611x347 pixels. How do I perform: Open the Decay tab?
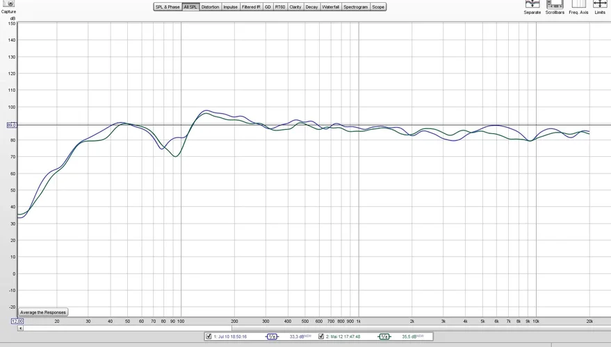pos(311,7)
